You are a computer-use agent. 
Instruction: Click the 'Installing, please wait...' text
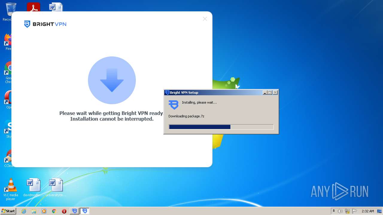pyautogui.click(x=199, y=102)
